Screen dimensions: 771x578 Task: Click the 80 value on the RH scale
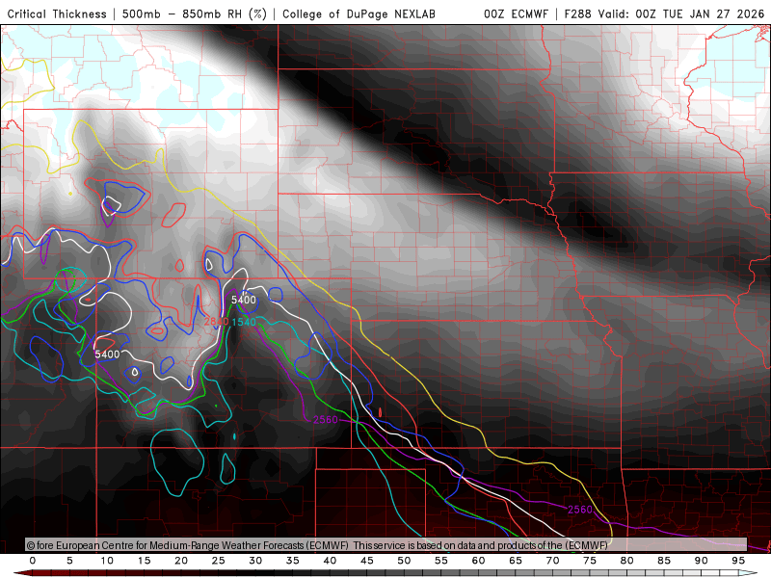tap(627, 561)
